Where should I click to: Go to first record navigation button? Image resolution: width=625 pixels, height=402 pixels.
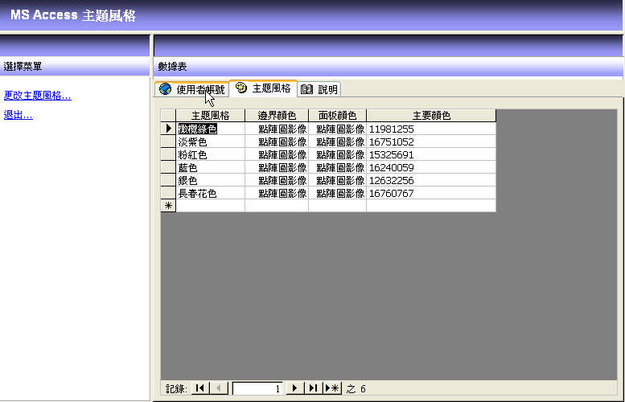(x=200, y=388)
